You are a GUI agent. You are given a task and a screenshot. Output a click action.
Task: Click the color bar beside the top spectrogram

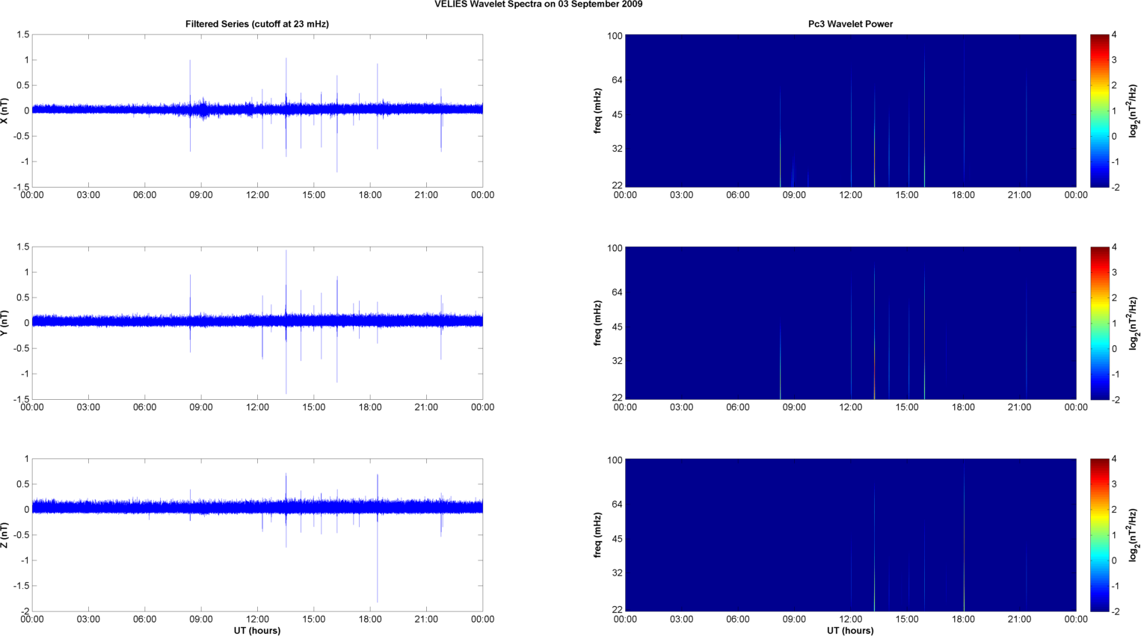1099,111
